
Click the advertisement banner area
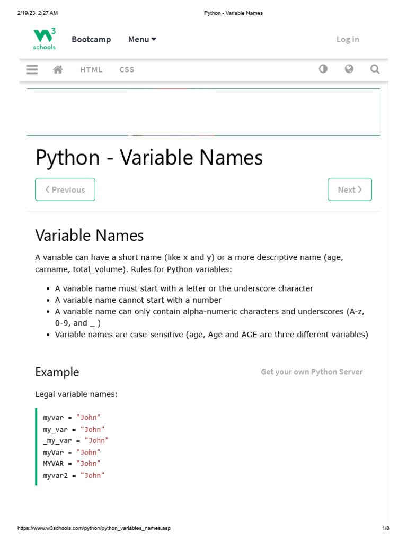pos(203,112)
